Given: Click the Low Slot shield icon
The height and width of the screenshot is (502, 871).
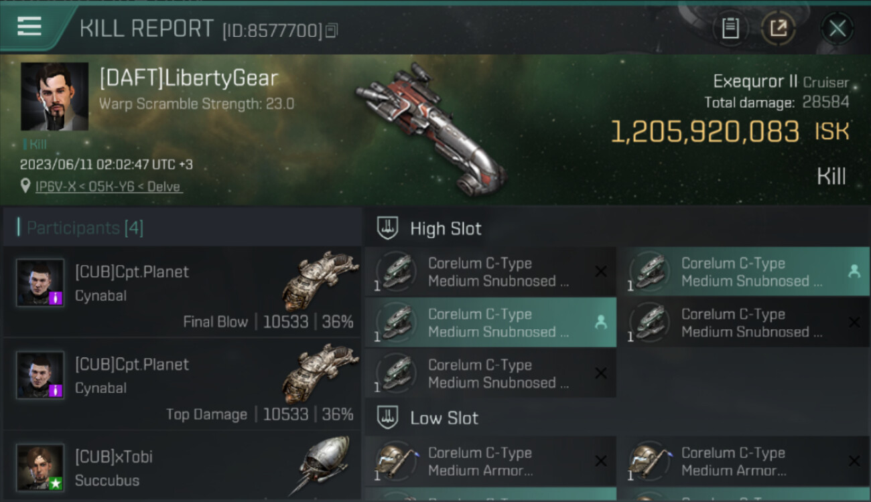Looking at the screenshot, I should pyautogui.click(x=387, y=418).
